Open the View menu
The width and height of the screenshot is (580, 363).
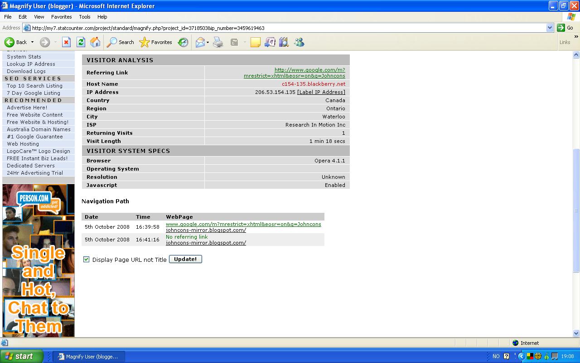click(39, 17)
